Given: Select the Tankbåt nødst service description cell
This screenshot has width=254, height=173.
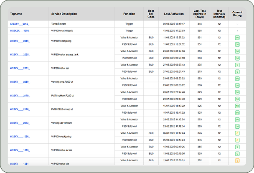Looking at the screenshot, I should [58, 24].
